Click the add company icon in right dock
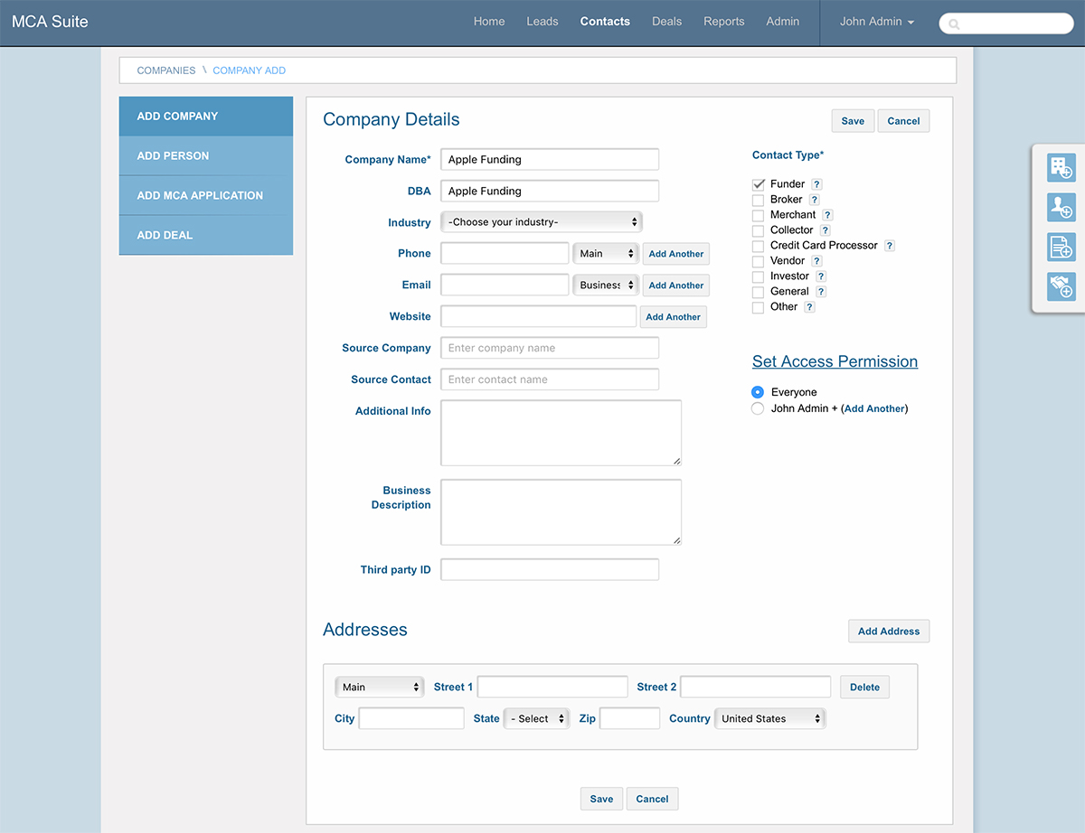The image size is (1085, 833). pos(1061,167)
